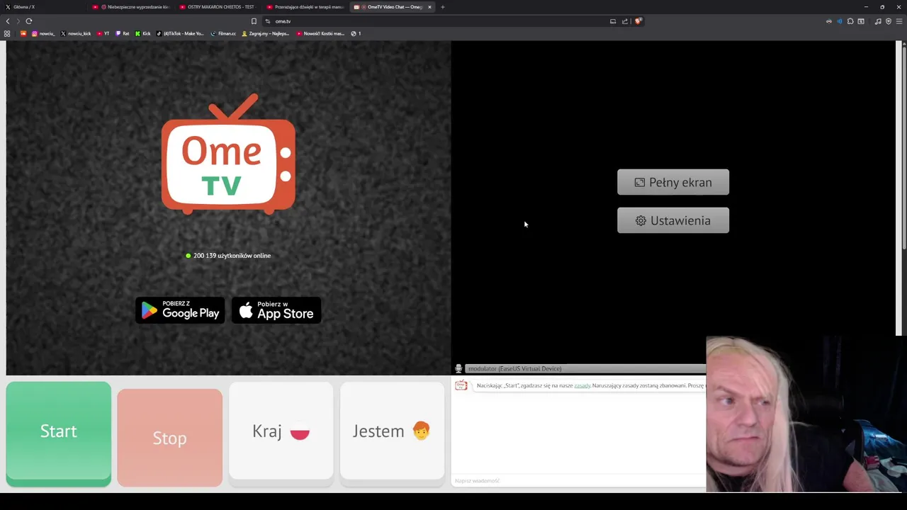Click the Pełny ekran fullscreen button
This screenshot has height=510, width=907.
(673, 182)
